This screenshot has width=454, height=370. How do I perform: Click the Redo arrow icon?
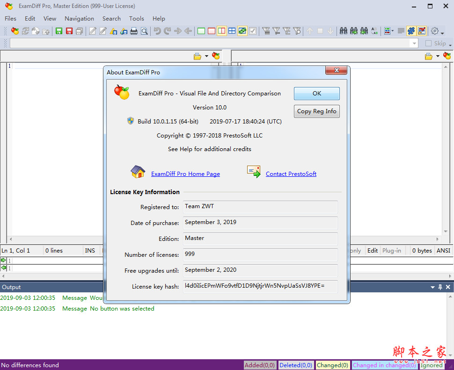pyautogui.click(x=168, y=31)
